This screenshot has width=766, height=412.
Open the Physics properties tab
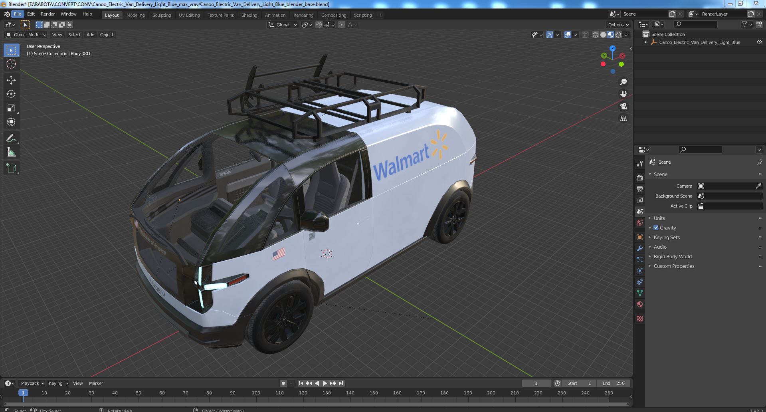pyautogui.click(x=640, y=271)
